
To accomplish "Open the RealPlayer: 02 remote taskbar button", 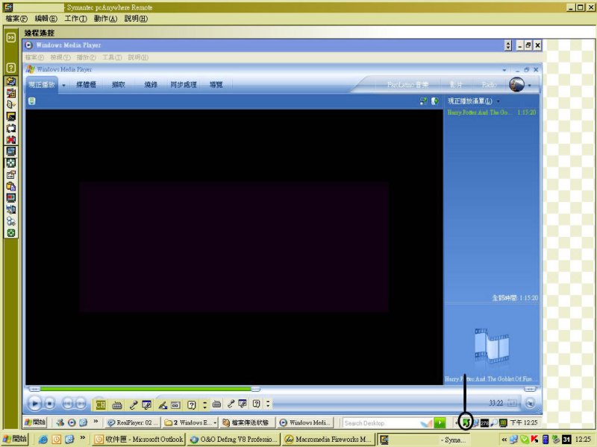I will [133, 422].
